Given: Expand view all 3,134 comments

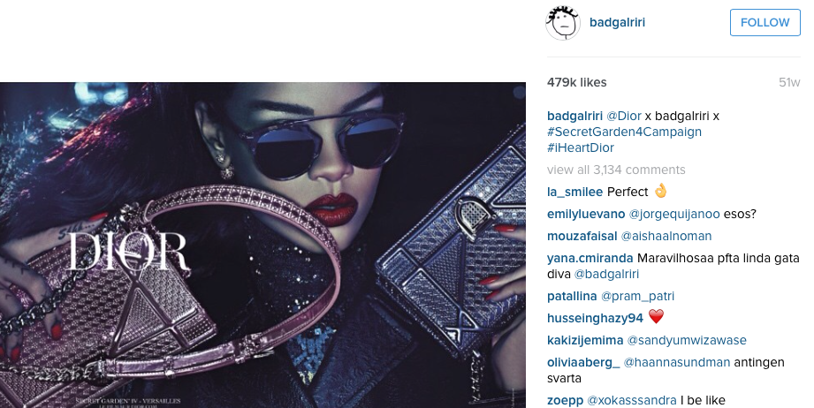Looking at the screenshot, I should click(x=616, y=170).
